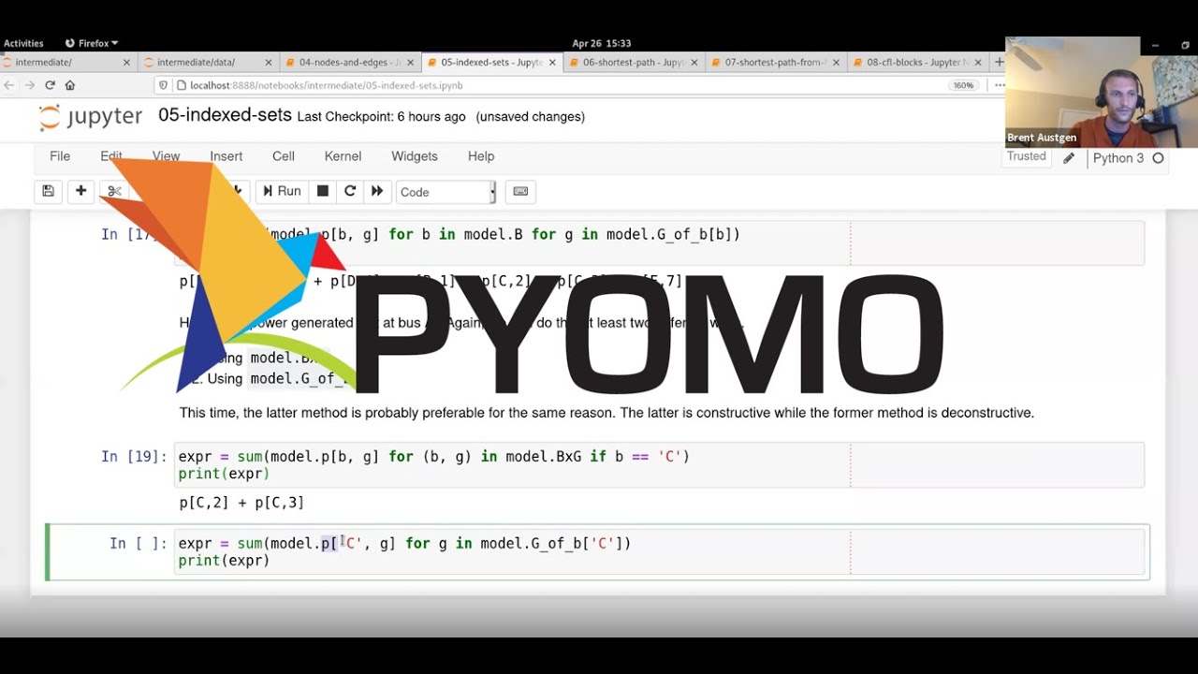
Task: Open the Cell menu
Action: [x=284, y=156]
